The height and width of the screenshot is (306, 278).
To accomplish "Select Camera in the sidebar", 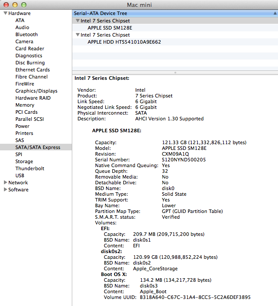I will pyautogui.click(x=24, y=41).
